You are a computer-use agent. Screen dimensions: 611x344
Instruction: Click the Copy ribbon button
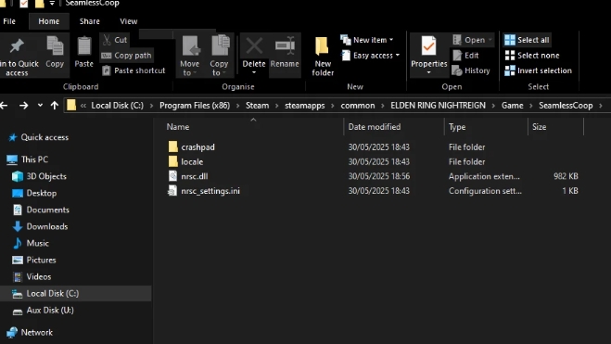pos(55,52)
